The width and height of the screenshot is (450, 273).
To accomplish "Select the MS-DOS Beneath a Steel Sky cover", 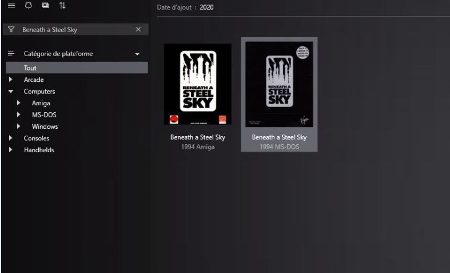I will [x=279, y=84].
